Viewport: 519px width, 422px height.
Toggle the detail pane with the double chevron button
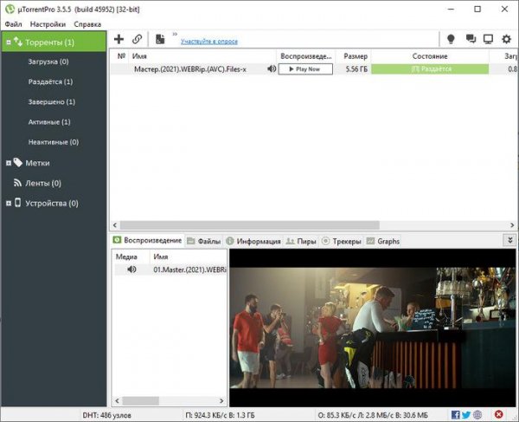(509, 240)
